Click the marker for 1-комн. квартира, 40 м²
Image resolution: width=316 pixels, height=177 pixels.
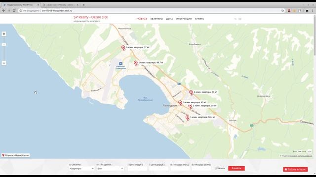191,92
